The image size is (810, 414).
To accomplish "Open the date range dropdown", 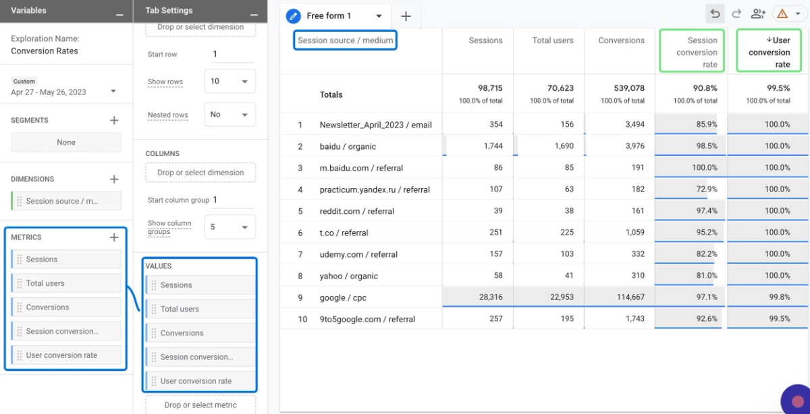I will (113, 92).
